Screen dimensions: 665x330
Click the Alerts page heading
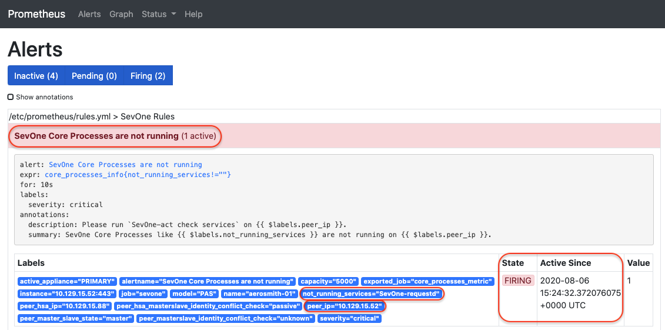pyautogui.click(x=35, y=49)
